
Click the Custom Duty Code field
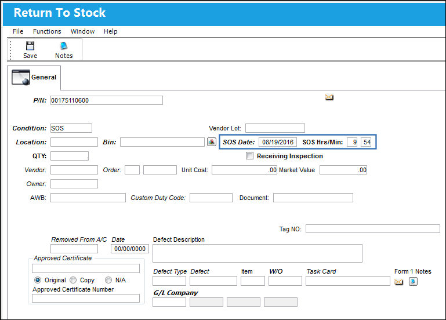click(211, 198)
